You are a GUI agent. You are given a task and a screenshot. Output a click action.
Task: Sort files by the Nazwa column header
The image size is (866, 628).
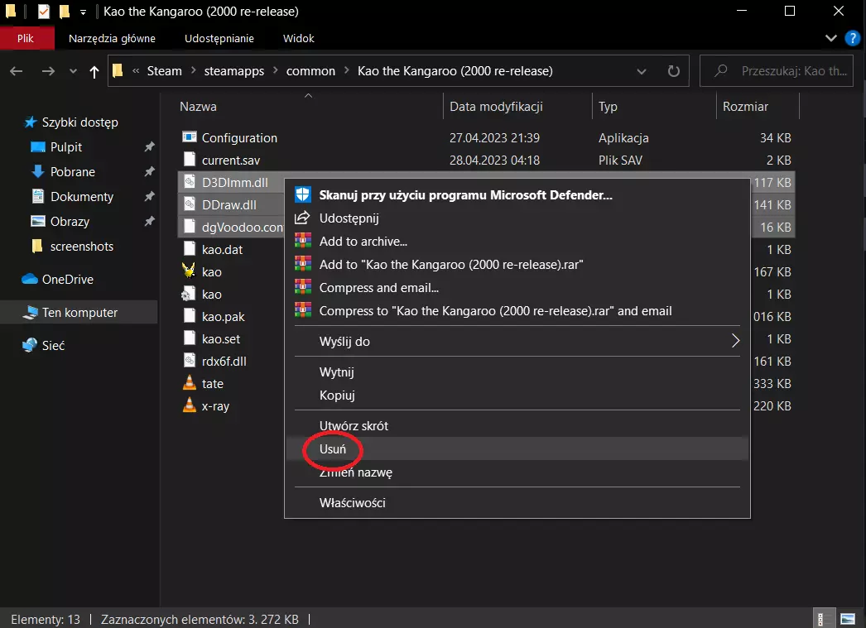tap(199, 107)
